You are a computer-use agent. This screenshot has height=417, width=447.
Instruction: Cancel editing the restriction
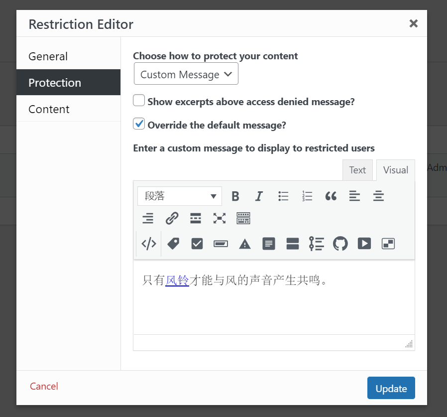(x=44, y=386)
